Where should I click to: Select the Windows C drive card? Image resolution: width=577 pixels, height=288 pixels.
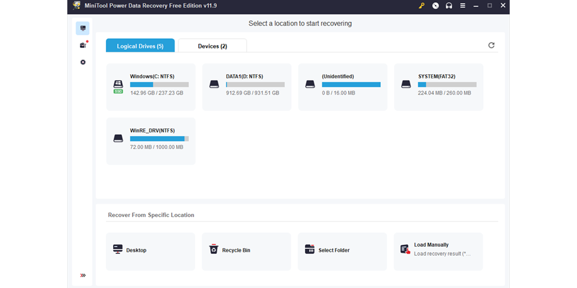point(151,87)
